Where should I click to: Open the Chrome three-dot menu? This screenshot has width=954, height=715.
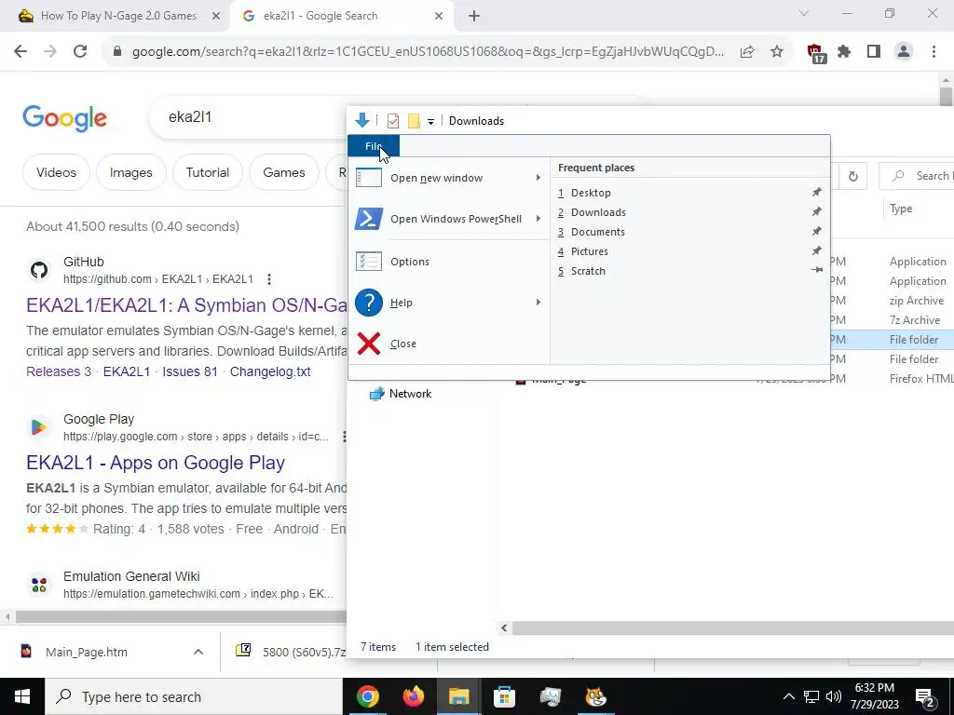tap(934, 52)
